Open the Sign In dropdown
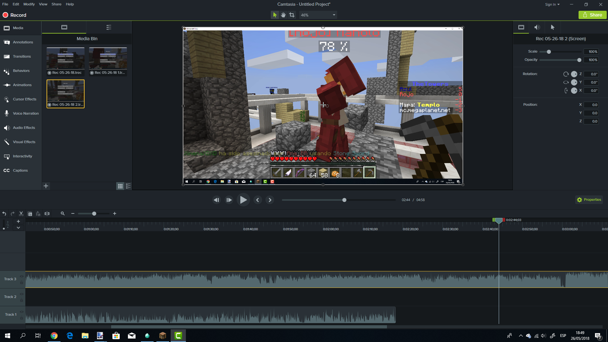Image resolution: width=608 pixels, height=342 pixels. click(552, 4)
